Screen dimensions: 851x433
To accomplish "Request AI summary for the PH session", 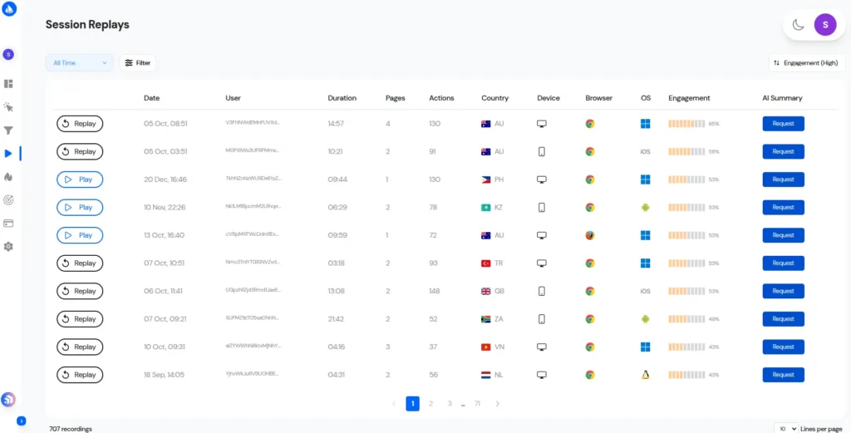I will point(783,180).
